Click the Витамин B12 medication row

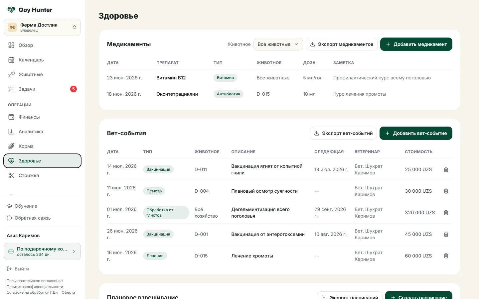click(279, 78)
